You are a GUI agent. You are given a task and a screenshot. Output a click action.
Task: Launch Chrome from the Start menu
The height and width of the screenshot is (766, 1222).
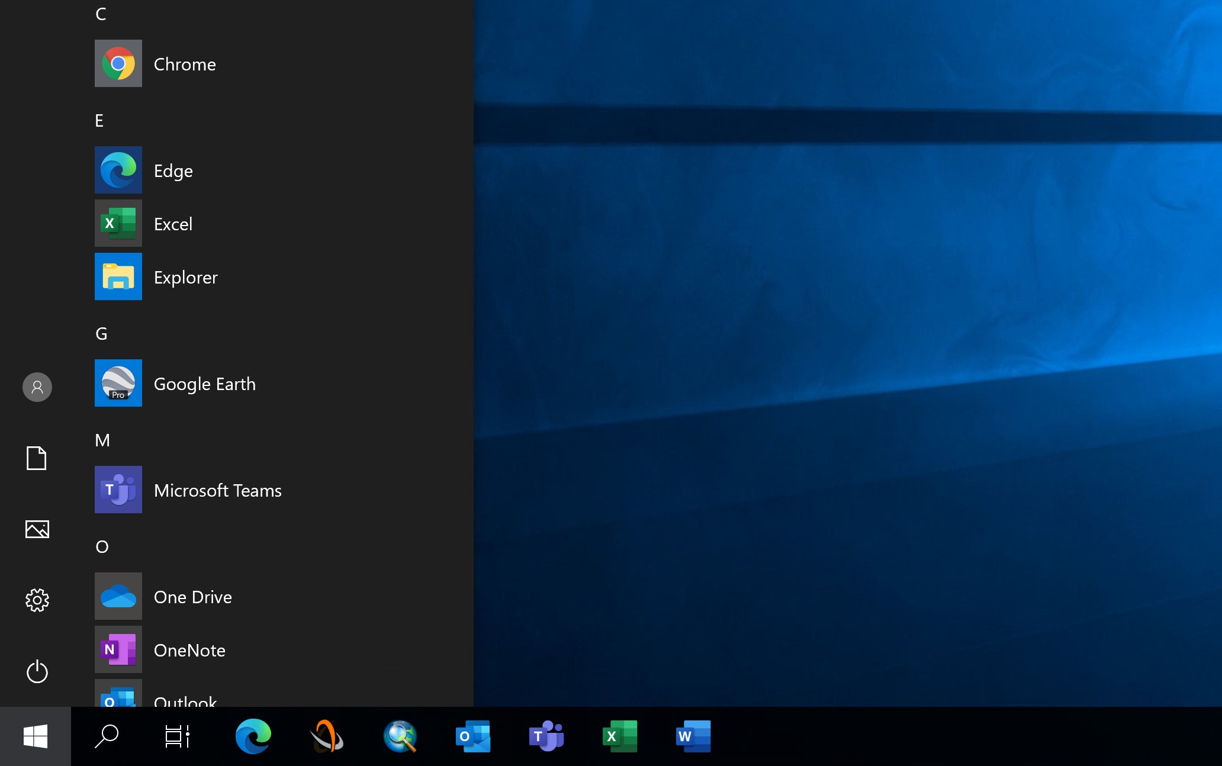click(184, 64)
